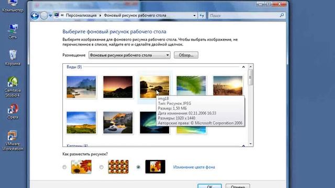
Task: Expand breadcrumb arrow after Персонализация
Action: tap(100, 15)
